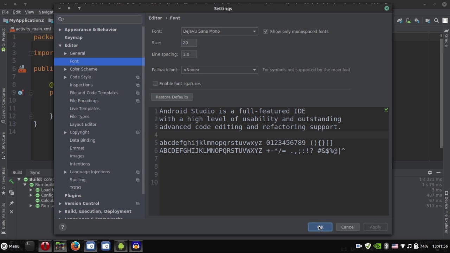Select Inspections in settings tree
The image size is (450, 253).
coord(81,85)
